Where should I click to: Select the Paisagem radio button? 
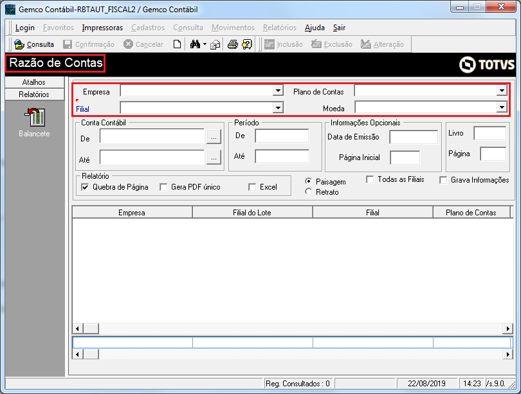[309, 181]
